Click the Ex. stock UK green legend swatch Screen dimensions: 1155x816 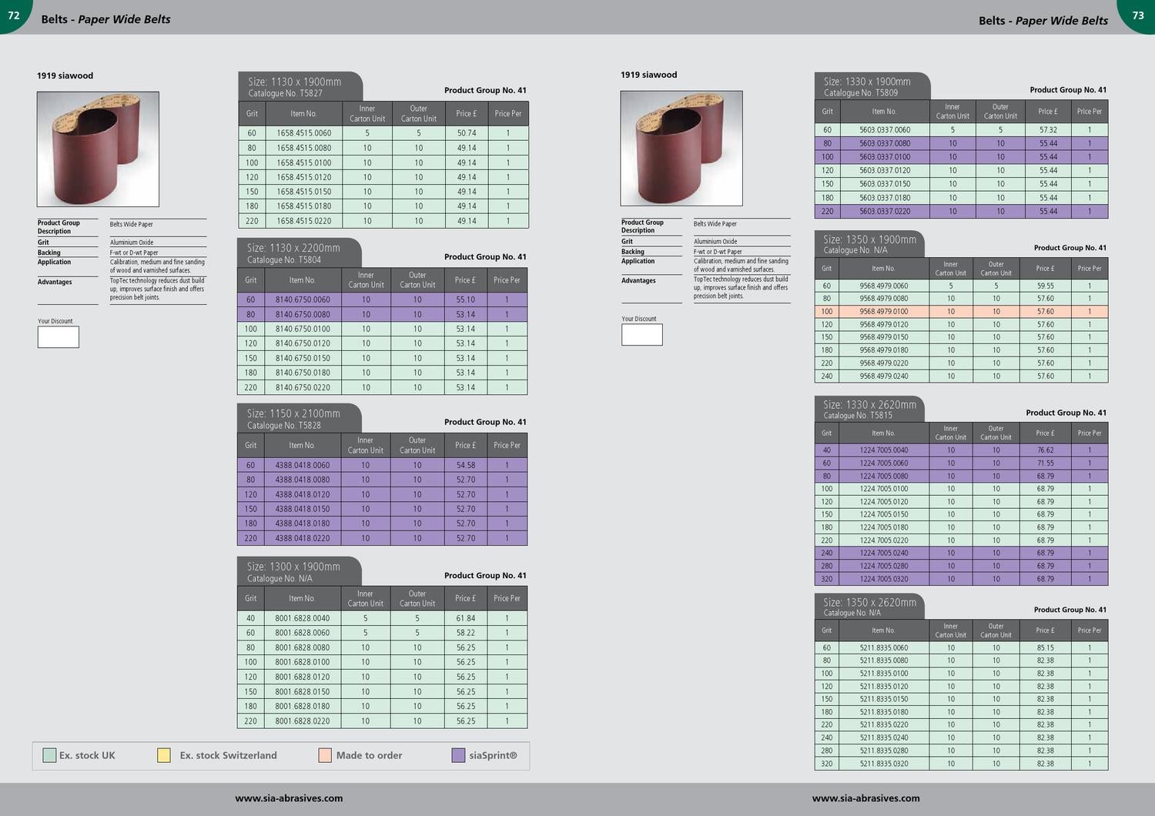tap(49, 755)
